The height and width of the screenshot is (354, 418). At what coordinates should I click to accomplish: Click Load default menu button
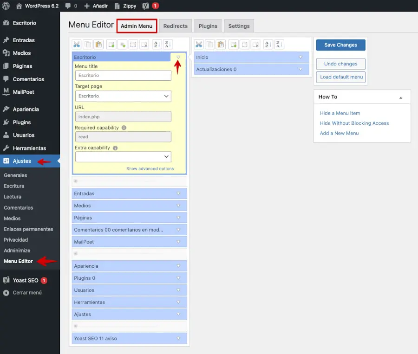pos(341,77)
